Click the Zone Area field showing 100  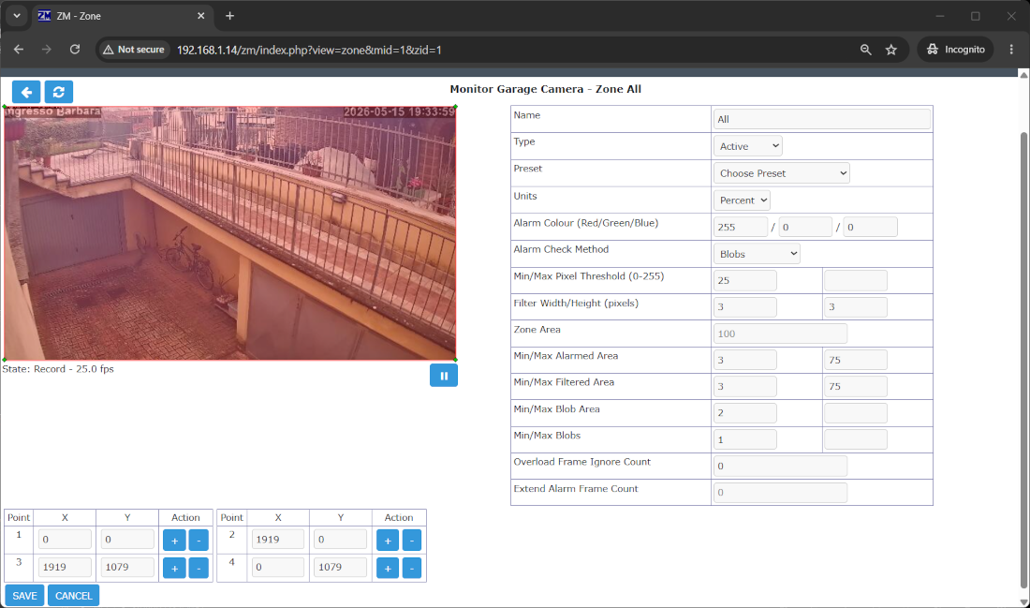(780, 334)
